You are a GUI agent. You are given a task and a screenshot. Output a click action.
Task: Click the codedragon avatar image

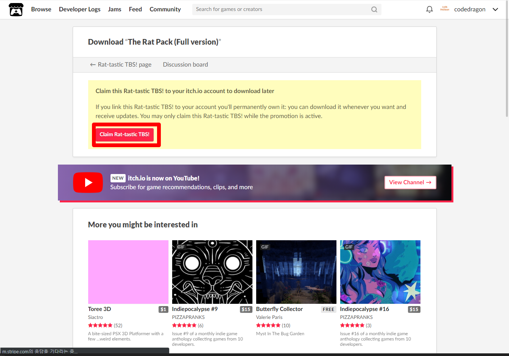pyautogui.click(x=445, y=9)
